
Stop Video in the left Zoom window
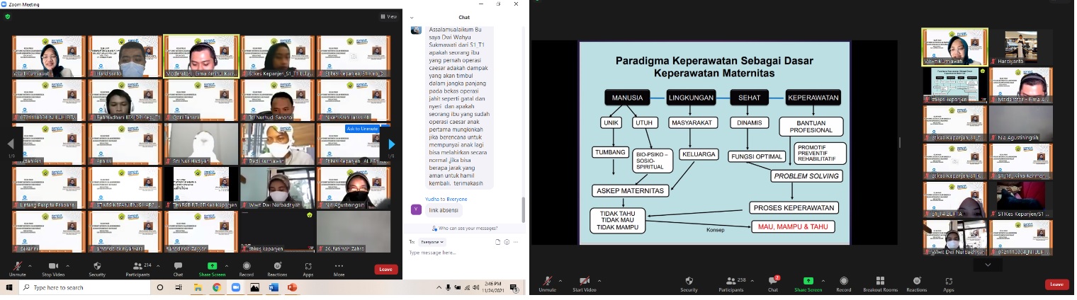[53, 268]
